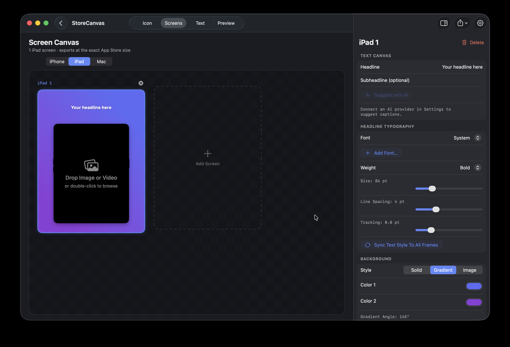This screenshot has width=510, height=347.
Task: Click the StoreCanvas title text
Action: tap(88, 23)
